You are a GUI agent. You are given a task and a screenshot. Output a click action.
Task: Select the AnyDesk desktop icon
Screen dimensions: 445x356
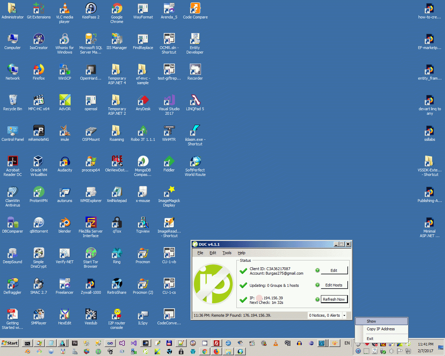(x=143, y=103)
